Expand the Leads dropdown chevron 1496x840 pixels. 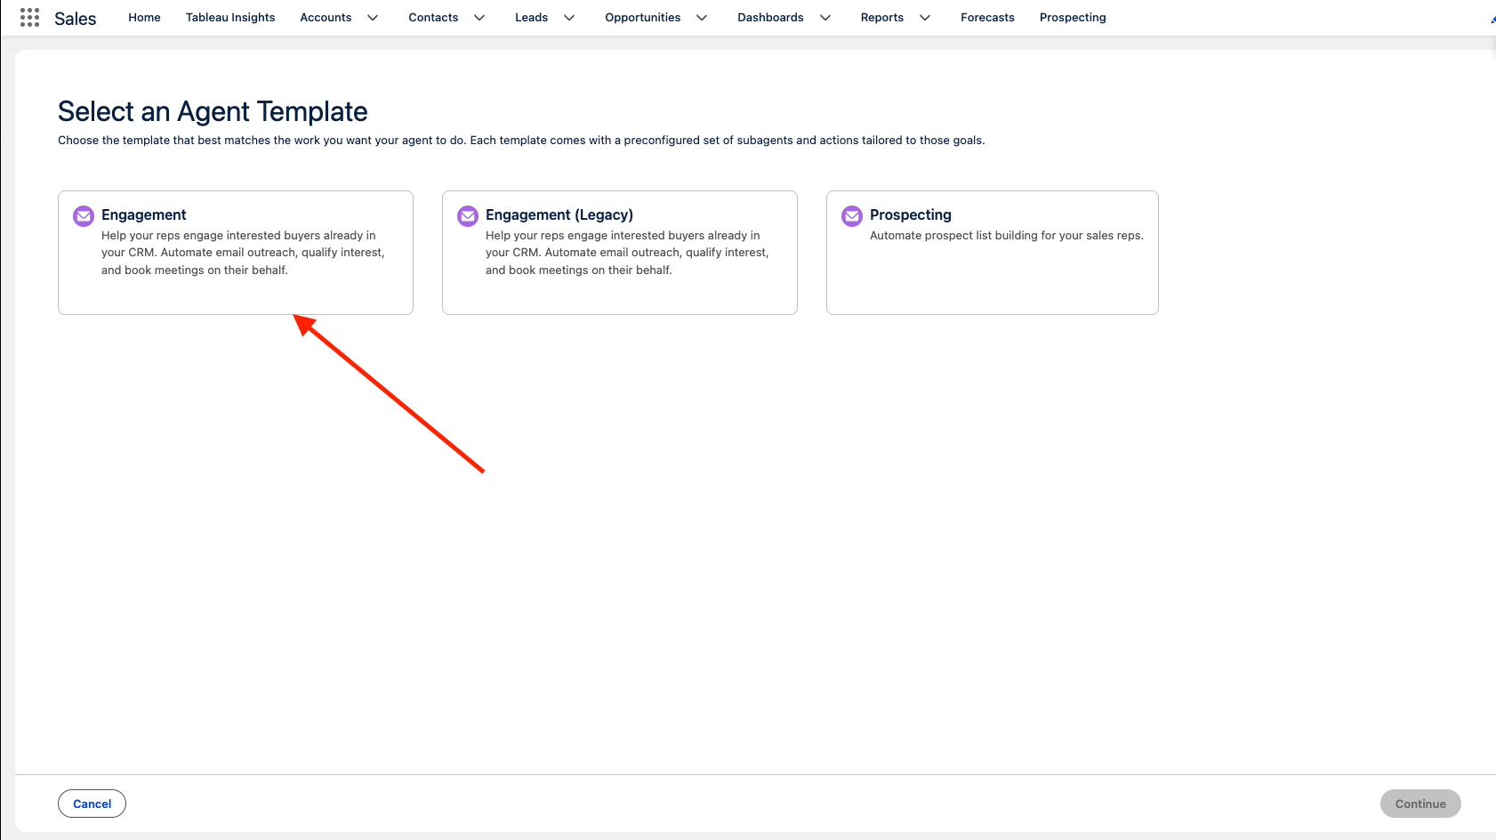569,18
